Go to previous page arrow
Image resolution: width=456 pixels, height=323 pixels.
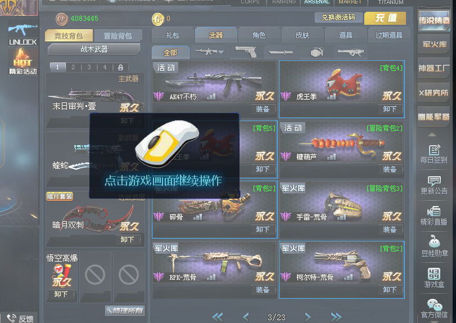(x=246, y=317)
